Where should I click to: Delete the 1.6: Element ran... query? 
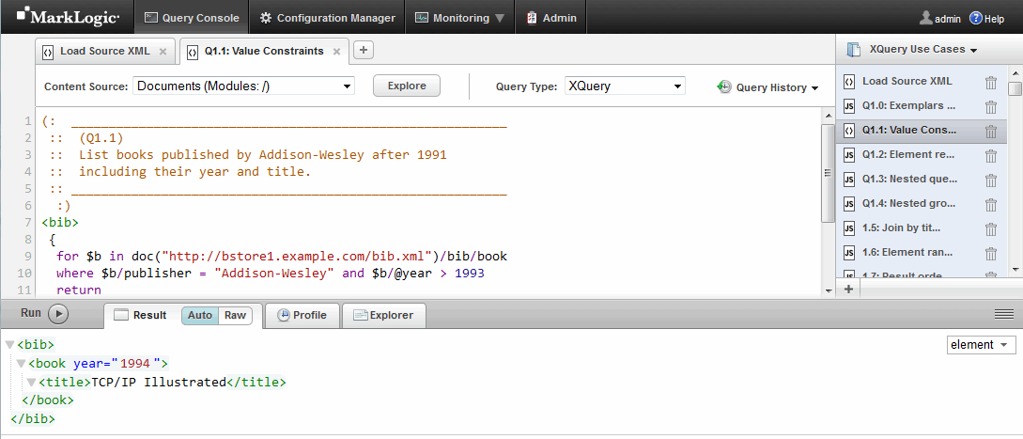pos(991,254)
